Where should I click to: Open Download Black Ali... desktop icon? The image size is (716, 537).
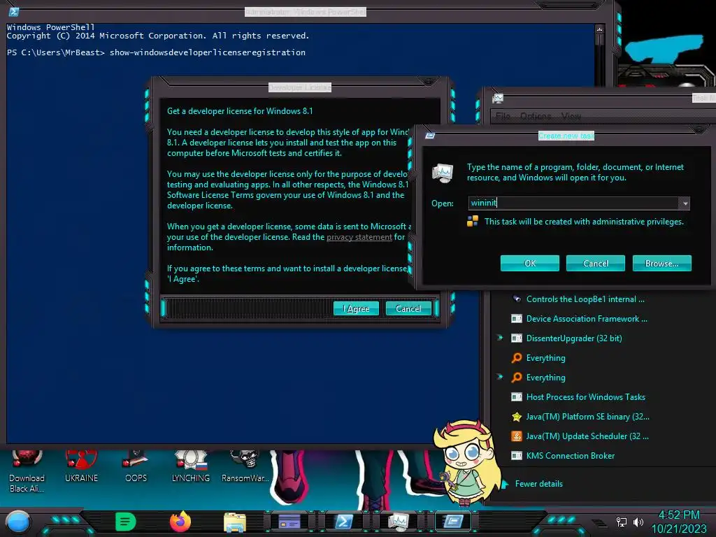(x=27, y=471)
